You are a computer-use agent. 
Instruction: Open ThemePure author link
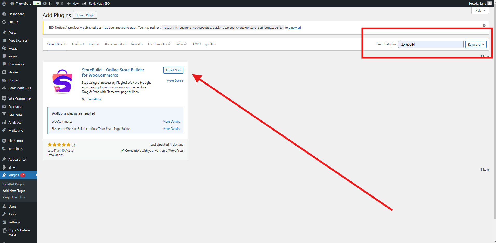click(93, 99)
